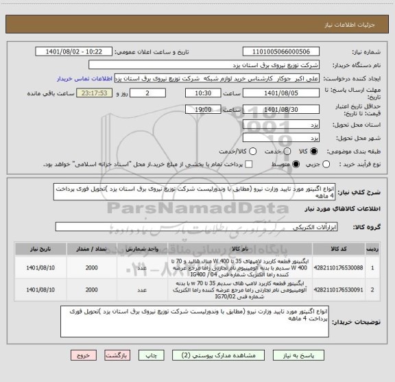
Task: Click product code 4282110176530091
Action: (338, 290)
